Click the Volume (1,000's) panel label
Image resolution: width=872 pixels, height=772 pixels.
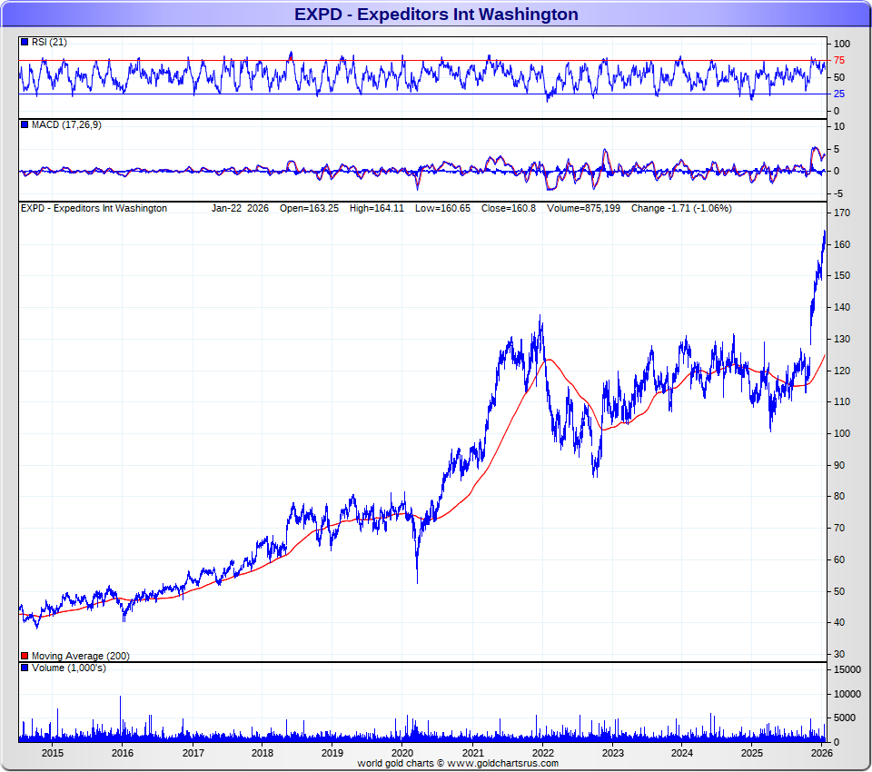pos(68,668)
